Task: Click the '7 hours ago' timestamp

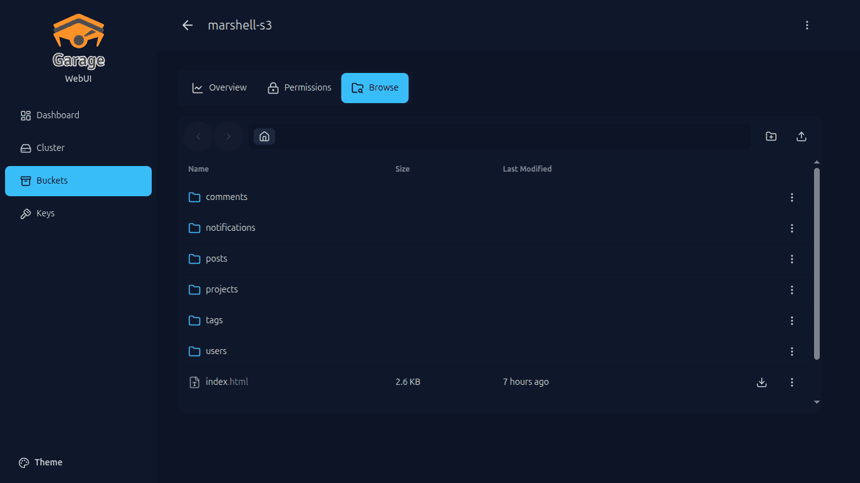Action: pos(526,382)
